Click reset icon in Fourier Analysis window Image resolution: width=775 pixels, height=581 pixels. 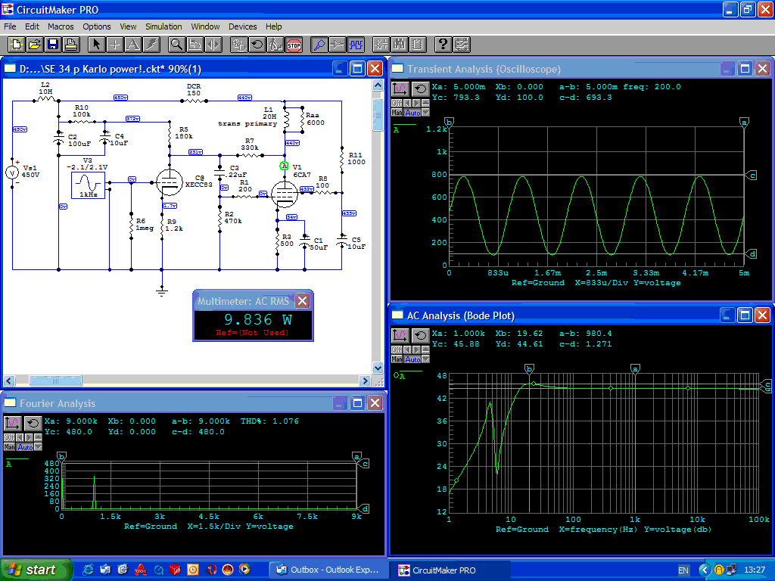(x=33, y=424)
